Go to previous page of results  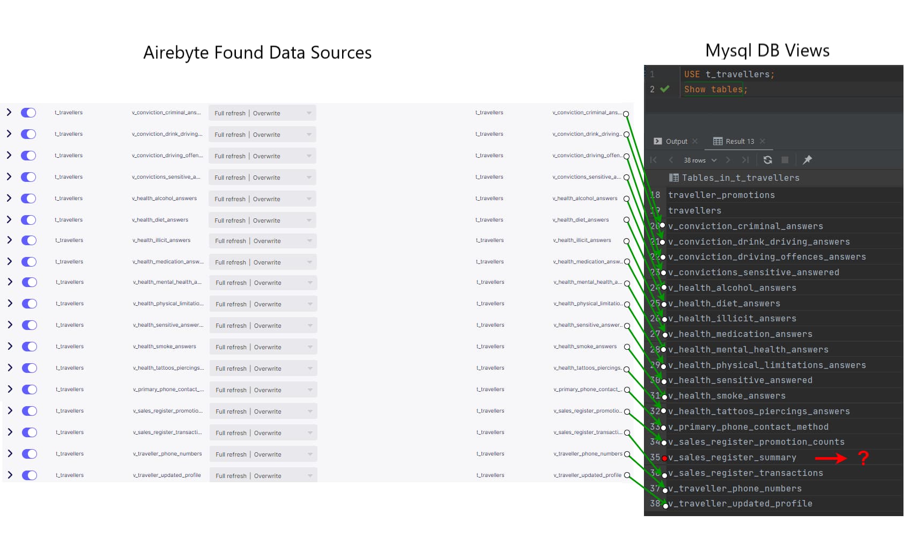tap(671, 160)
